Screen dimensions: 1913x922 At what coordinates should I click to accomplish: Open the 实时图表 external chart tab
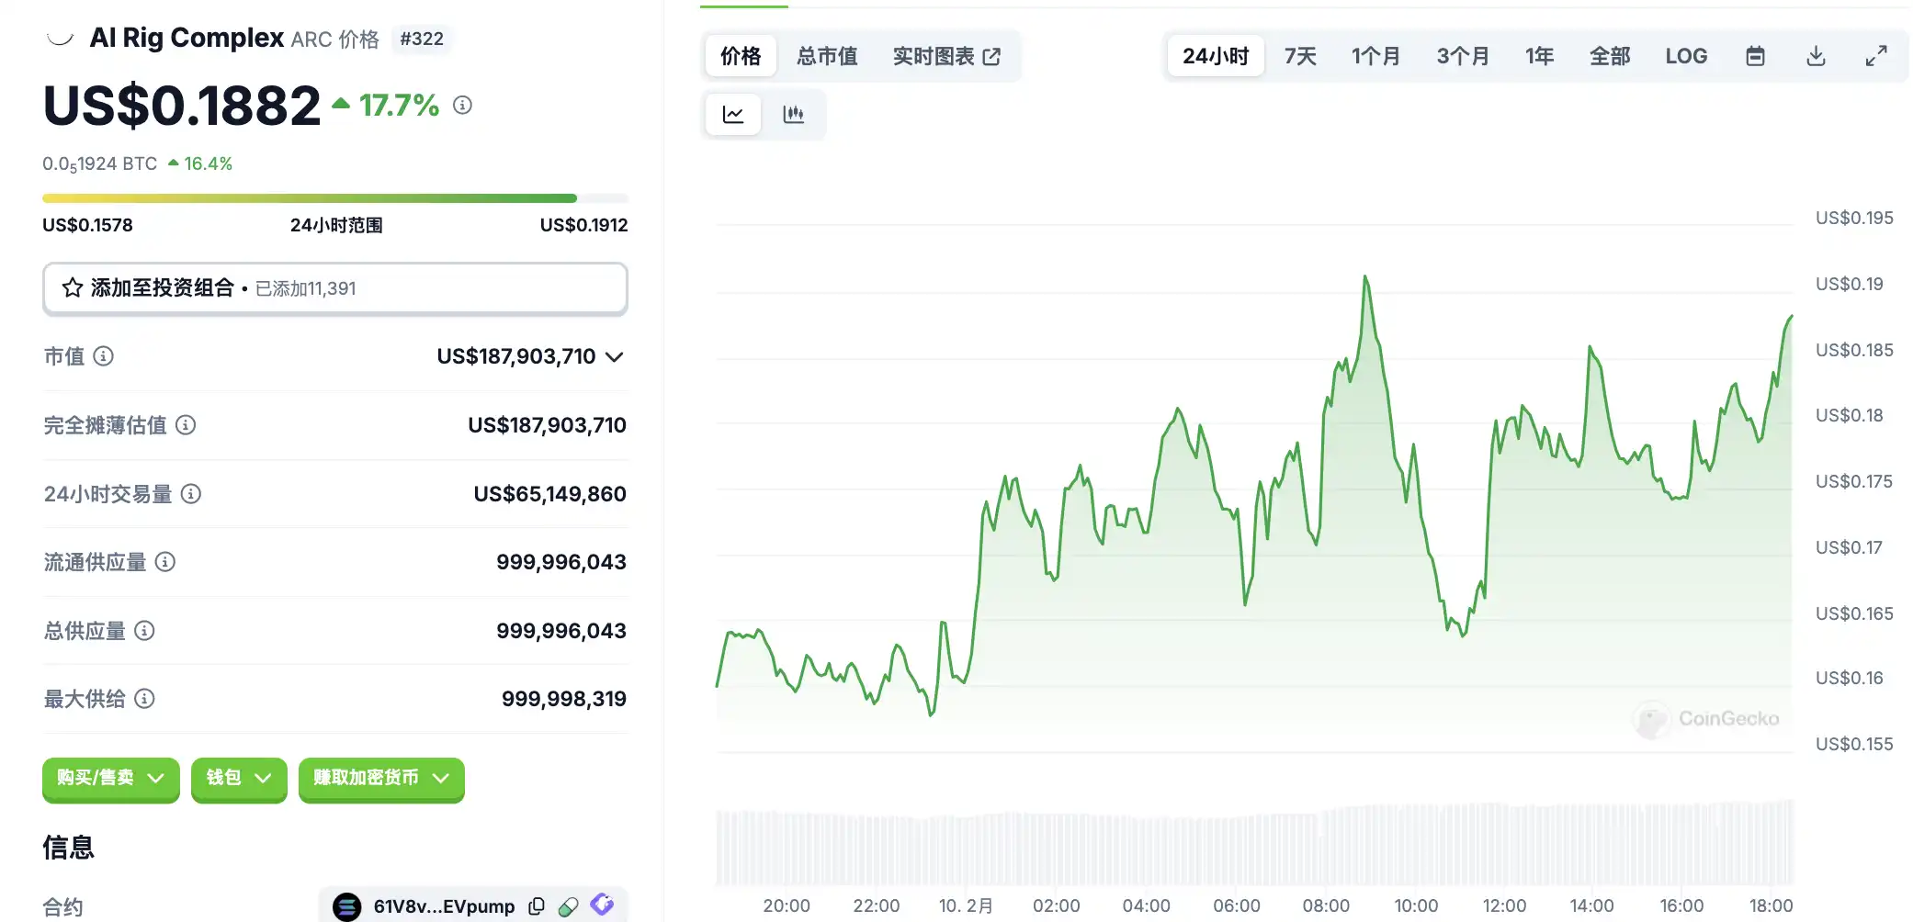point(946,56)
